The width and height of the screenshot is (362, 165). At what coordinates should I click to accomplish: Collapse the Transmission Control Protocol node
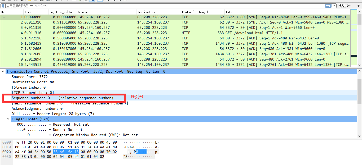[x=3, y=71]
